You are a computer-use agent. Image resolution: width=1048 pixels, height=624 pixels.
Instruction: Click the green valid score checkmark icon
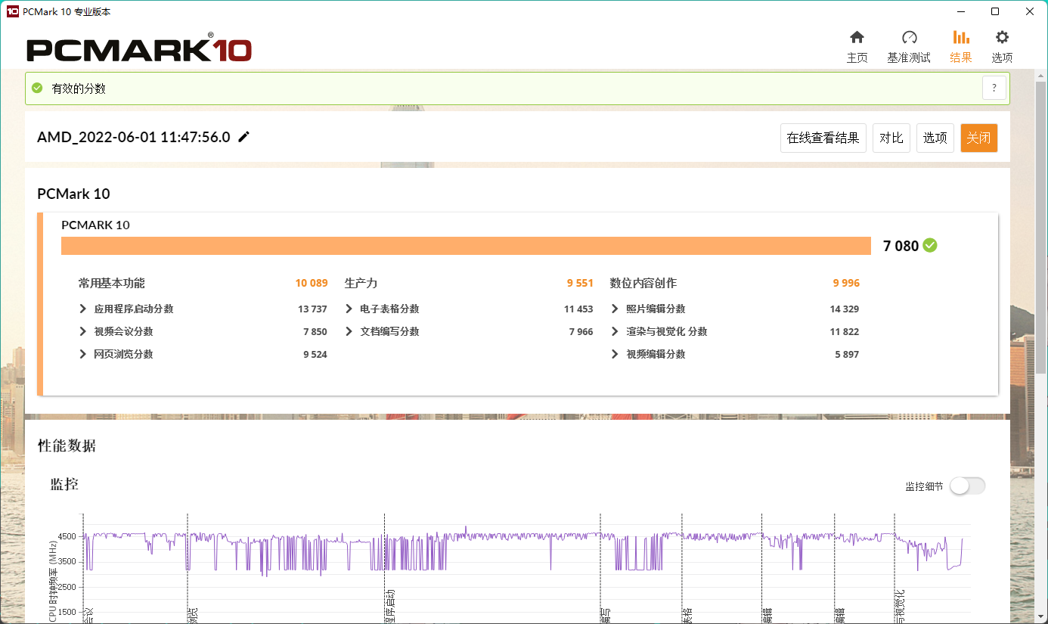pos(37,88)
